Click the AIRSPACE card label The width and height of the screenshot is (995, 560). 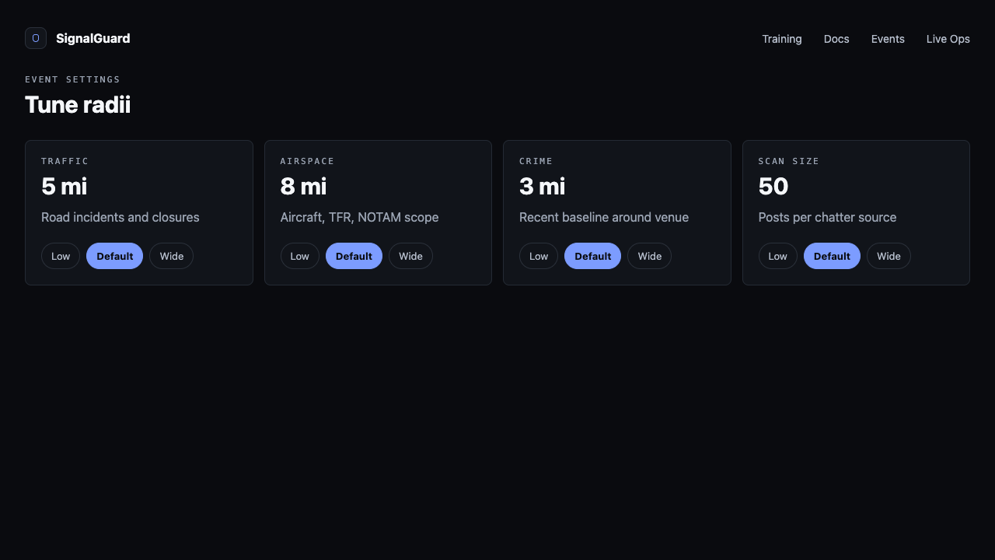click(307, 161)
